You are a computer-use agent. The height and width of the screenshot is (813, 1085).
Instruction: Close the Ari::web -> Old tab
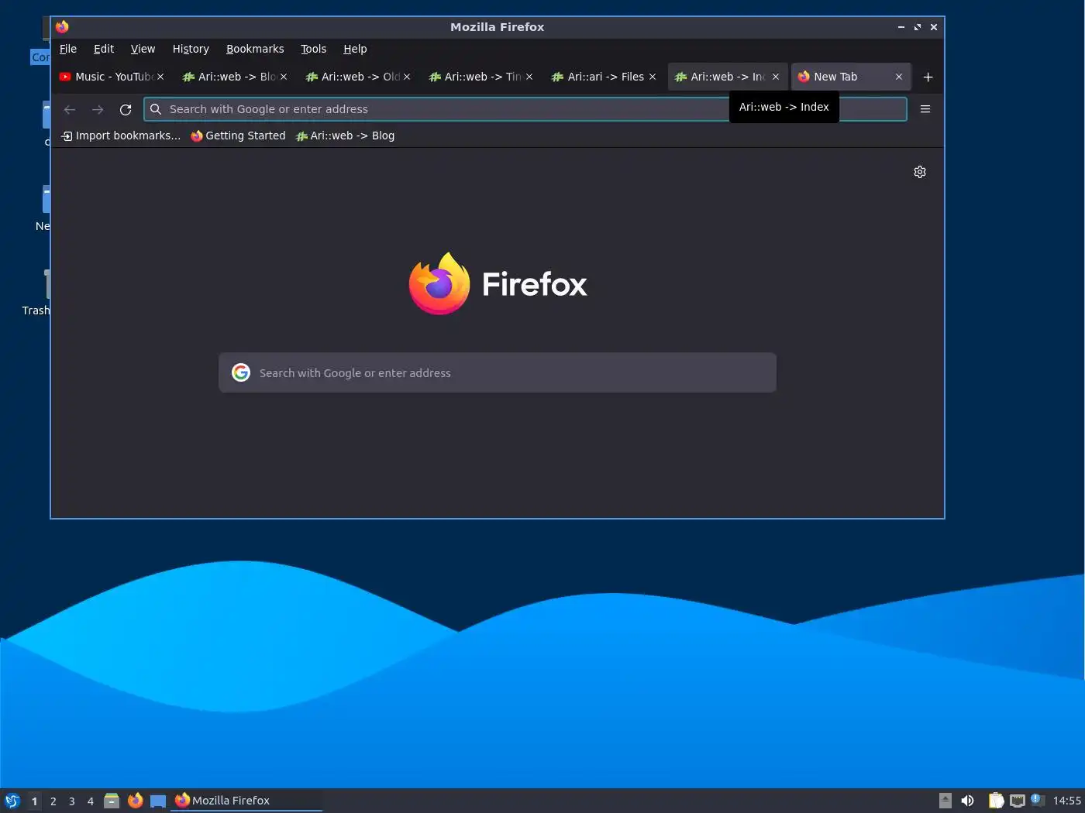point(407,77)
